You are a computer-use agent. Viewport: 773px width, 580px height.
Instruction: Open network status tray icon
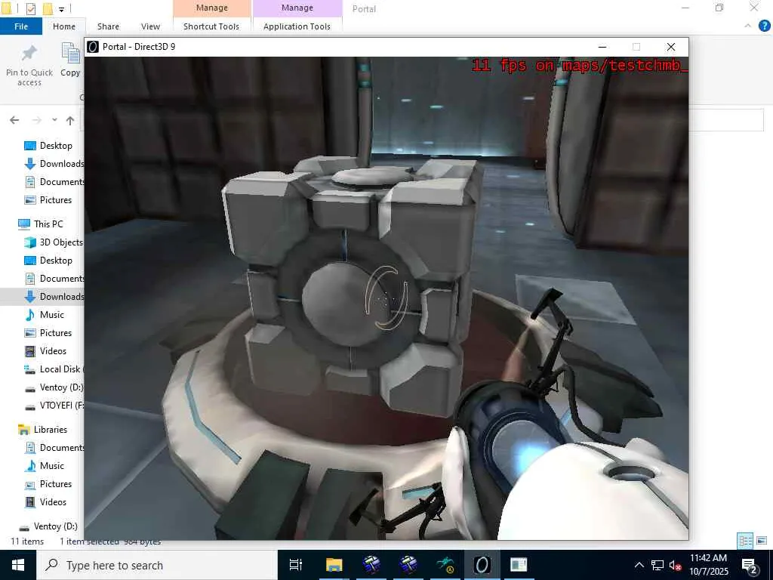(658, 565)
